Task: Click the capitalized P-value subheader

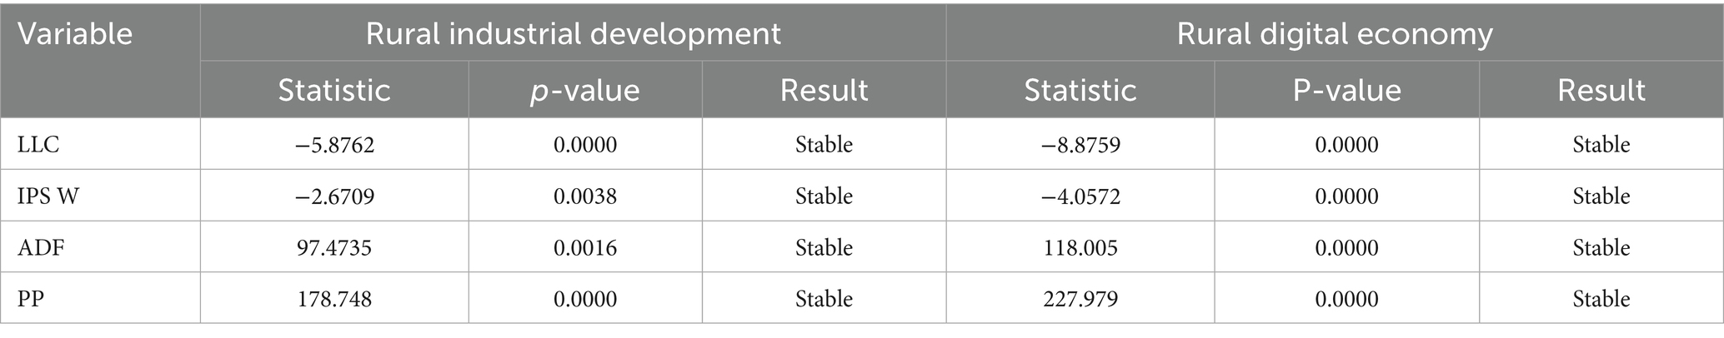Action: [1346, 90]
